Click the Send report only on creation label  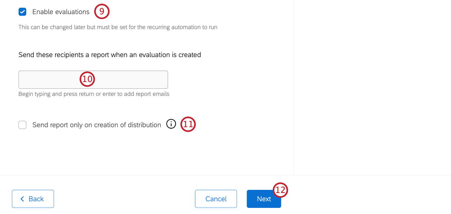click(97, 125)
